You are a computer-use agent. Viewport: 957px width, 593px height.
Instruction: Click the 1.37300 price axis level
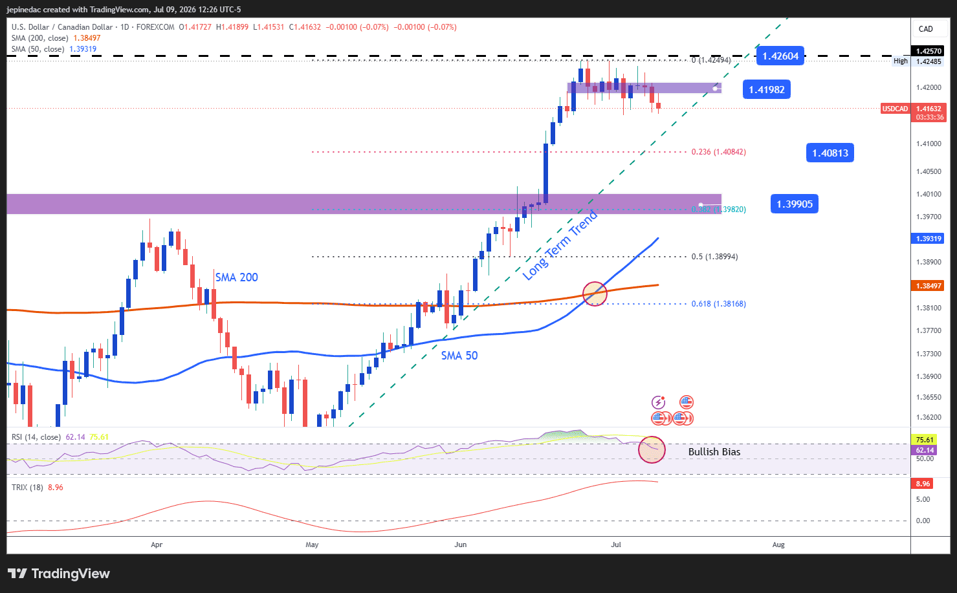[929, 354]
